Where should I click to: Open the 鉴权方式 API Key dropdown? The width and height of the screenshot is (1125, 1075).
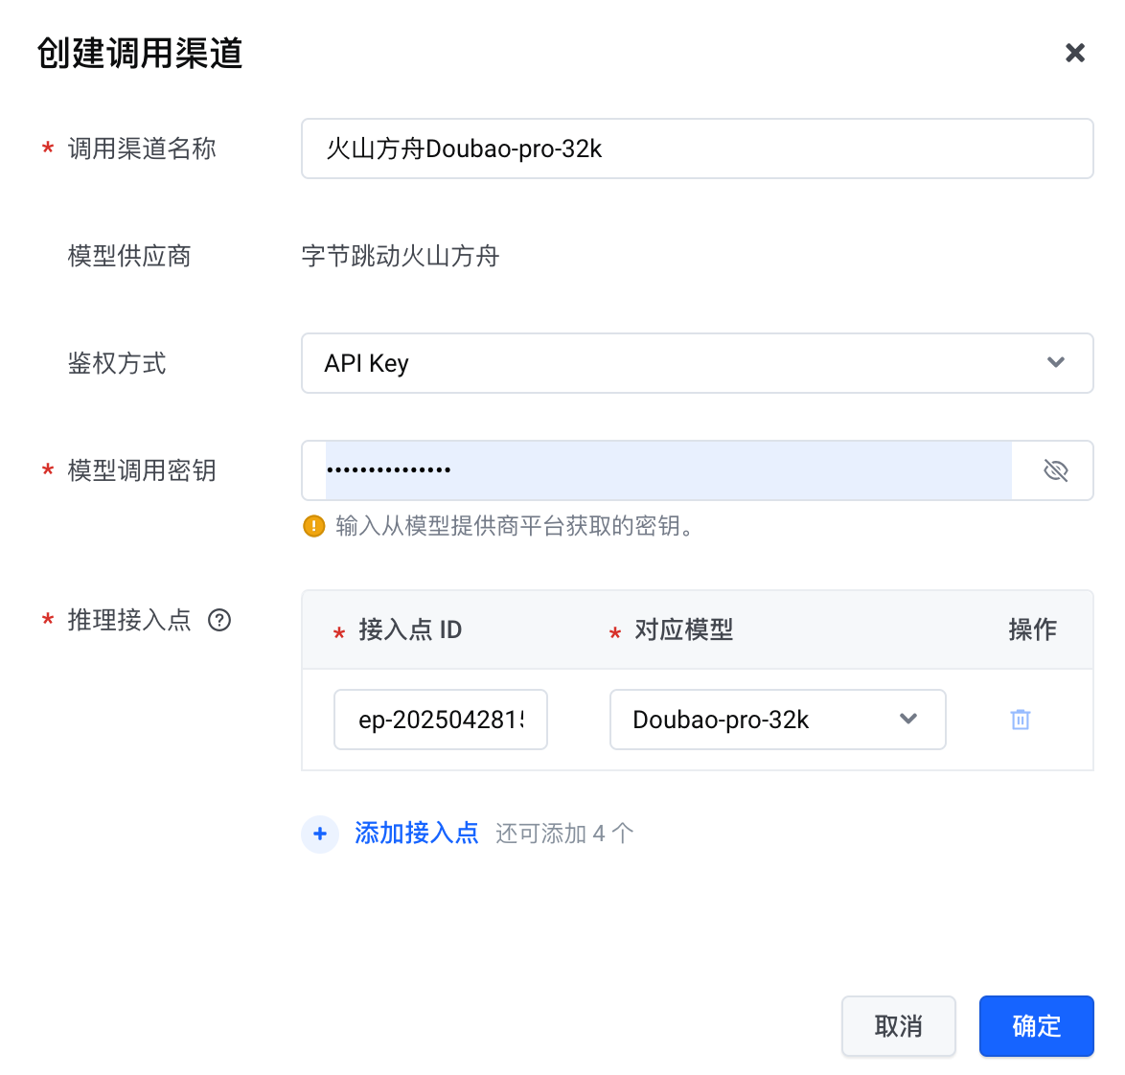coord(697,363)
